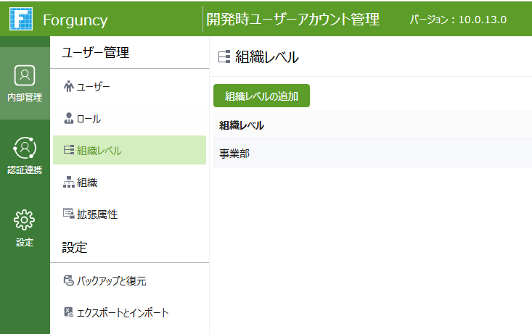Open the ロール menu item icon
The width and height of the screenshot is (532, 334).
69,119
